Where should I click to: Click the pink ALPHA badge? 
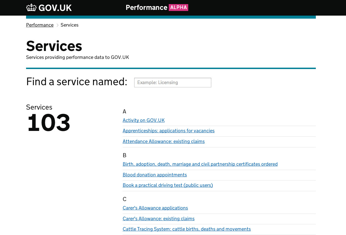coord(178,7)
